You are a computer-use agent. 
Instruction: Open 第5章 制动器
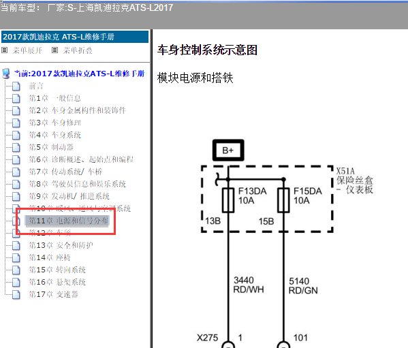tap(51, 147)
